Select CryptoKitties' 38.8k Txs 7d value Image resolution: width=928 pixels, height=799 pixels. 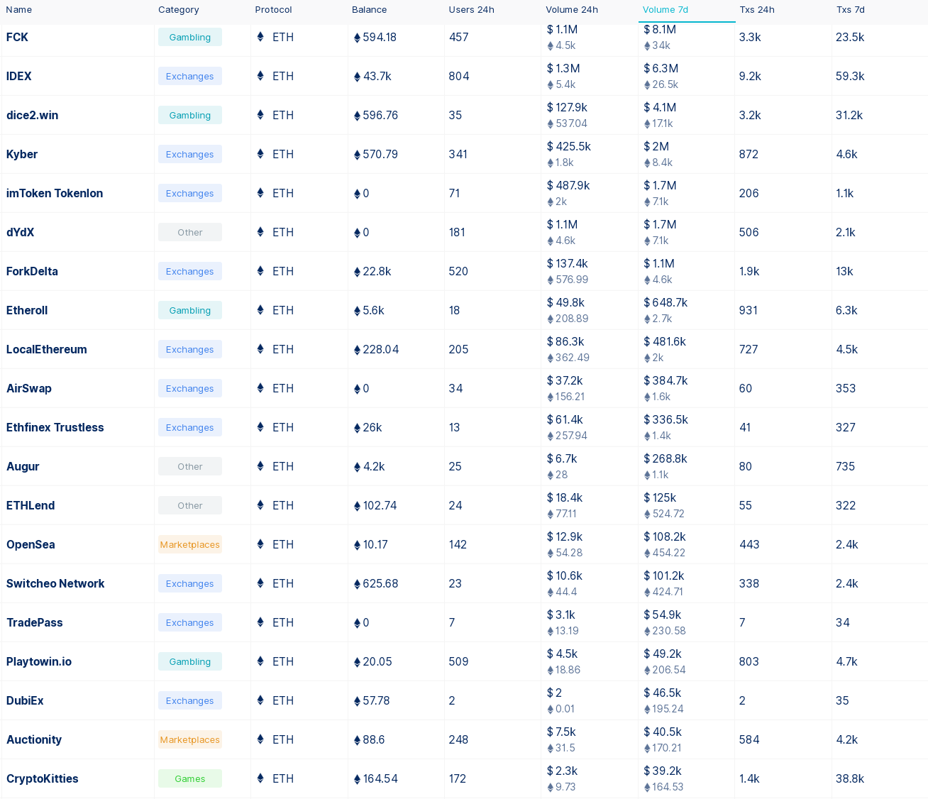click(x=850, y=778)
